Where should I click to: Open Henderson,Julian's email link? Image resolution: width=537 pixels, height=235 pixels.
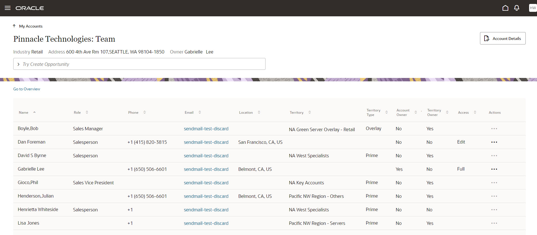(x=206, y=196)
